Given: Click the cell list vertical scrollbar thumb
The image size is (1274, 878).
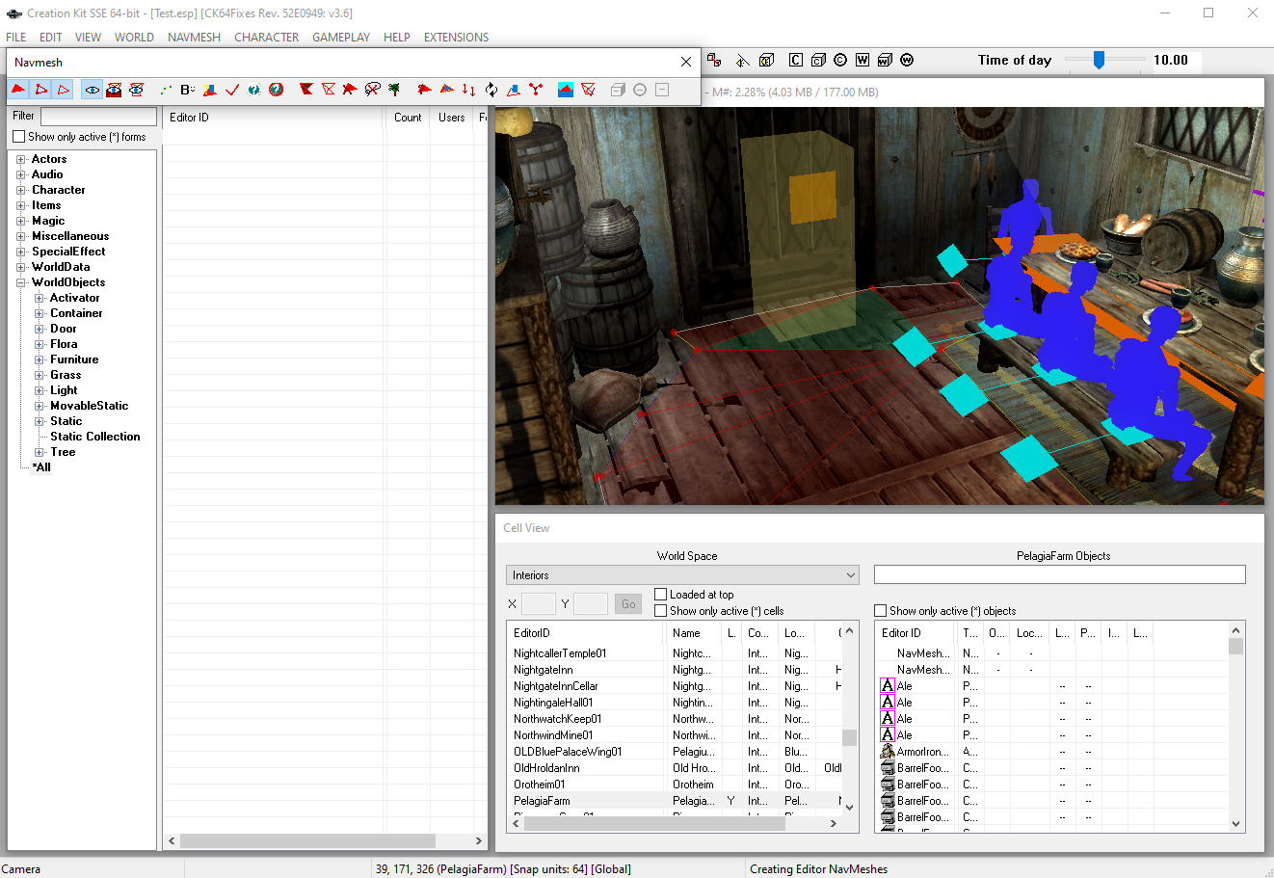Looking at the screenshot, I should tap(849, 737).
